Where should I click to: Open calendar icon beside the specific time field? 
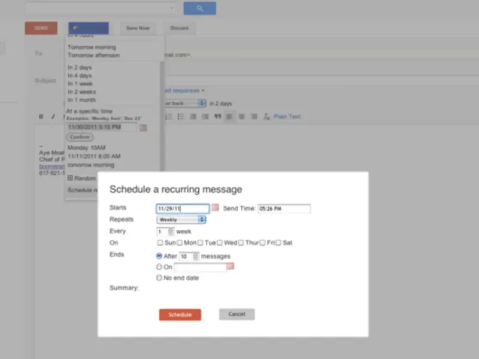[x=143, y=127]
